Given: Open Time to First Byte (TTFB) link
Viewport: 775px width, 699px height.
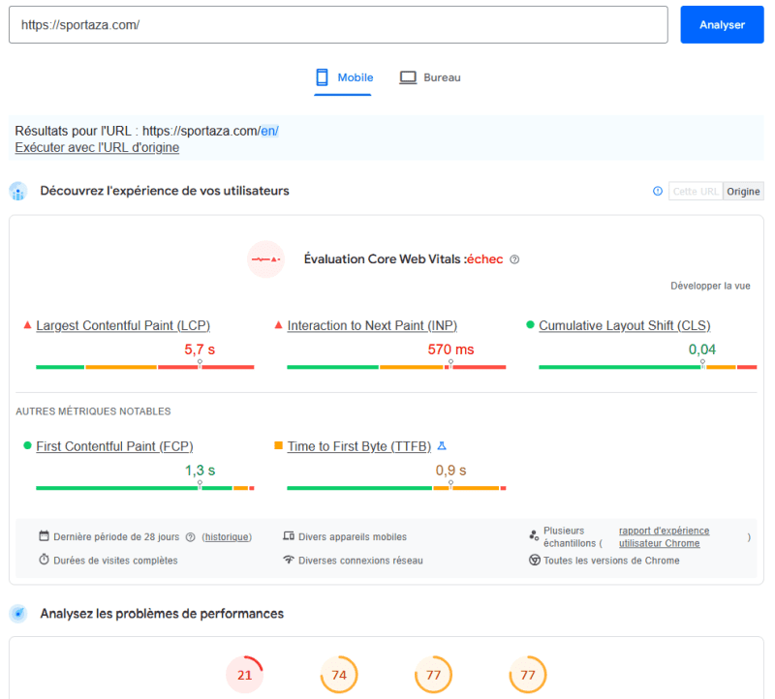Looking at the screenshot, I should [x=359, y=446].
